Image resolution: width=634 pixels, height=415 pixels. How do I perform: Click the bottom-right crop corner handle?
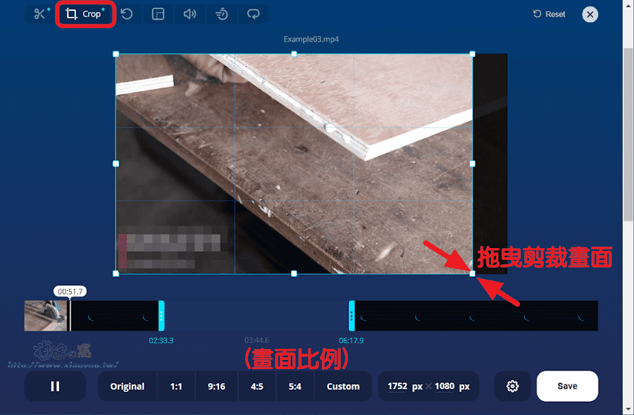pyautogui.click(x=472, y=274)
